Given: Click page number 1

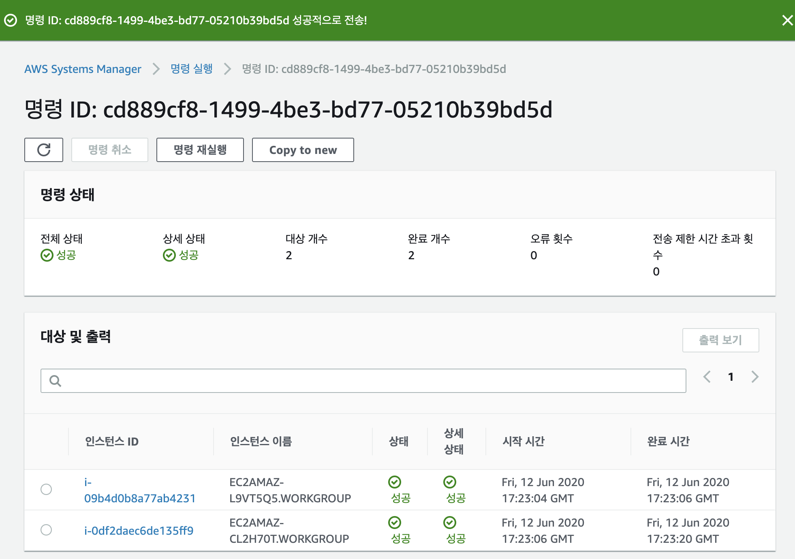Looking at the screenshot, I should click(731, 377).
